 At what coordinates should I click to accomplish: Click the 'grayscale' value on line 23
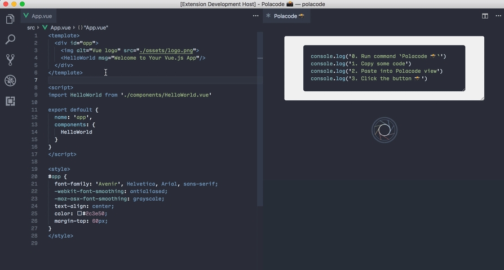(148, 198)
